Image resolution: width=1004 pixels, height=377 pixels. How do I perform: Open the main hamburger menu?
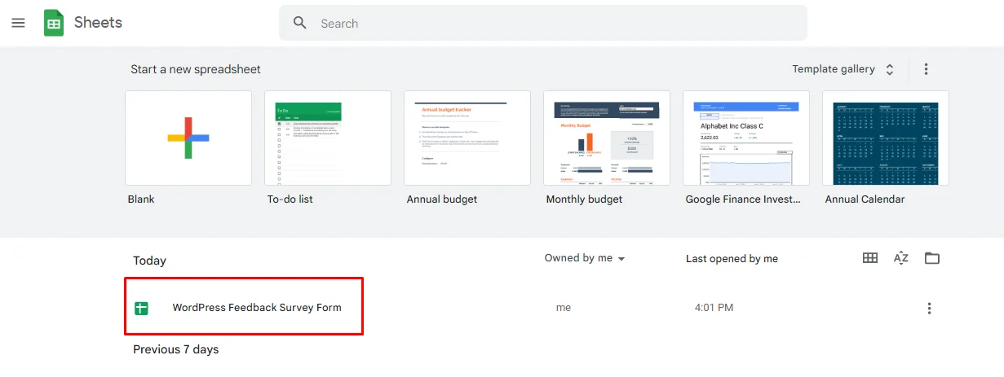pos(18,23)
